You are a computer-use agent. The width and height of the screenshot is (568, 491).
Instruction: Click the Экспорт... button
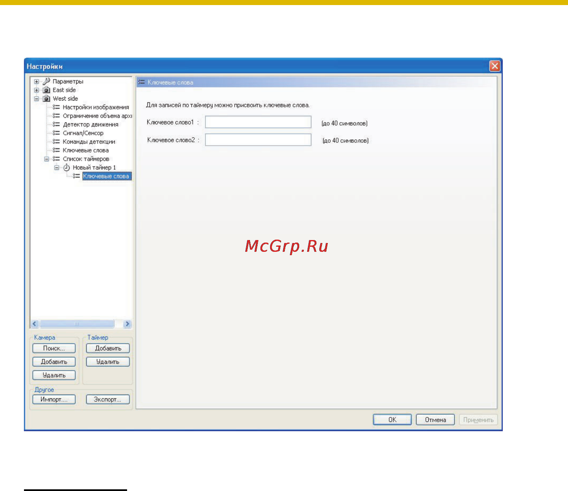(x=108, y=400)
